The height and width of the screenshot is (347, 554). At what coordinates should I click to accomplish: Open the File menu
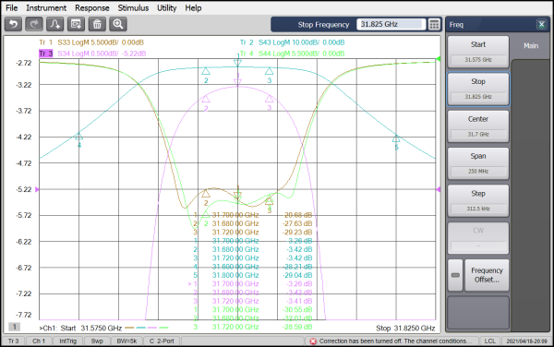(12, 7)
